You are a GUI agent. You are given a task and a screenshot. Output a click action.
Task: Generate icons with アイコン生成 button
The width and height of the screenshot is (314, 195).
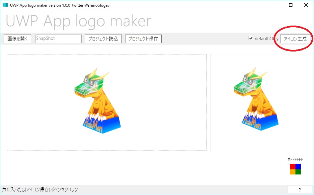pyautogui.click(x=295, y=39)
